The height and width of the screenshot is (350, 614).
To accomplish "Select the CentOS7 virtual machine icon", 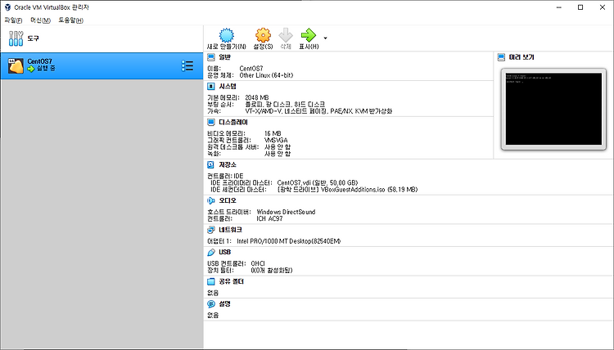I will [16, 65].
